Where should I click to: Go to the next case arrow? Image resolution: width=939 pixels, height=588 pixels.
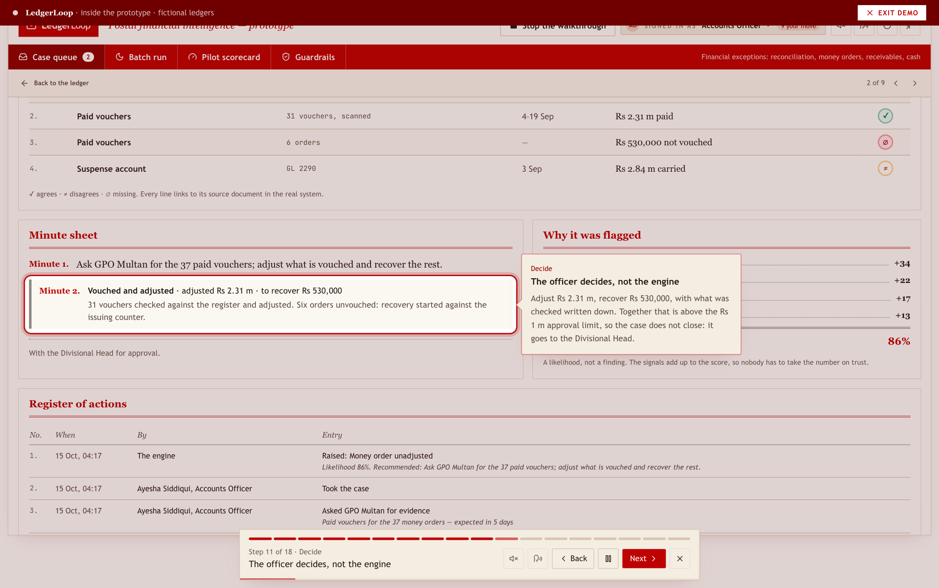pos(915,83)
